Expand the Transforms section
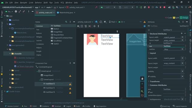Screen dimensions: 192x108 click(149, 81)
